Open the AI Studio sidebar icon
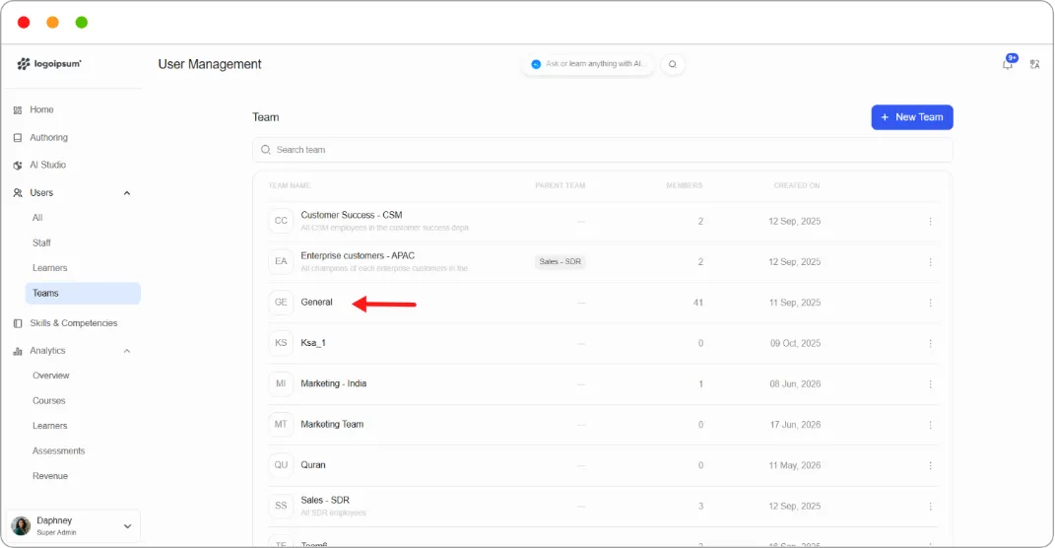This screenshot has width=1055, height=548. (18, 165)
